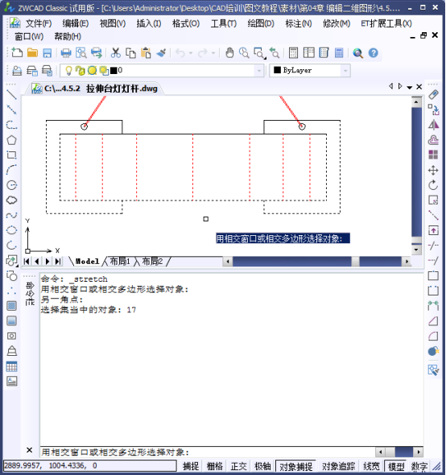Expand the Undo history dropdown arrow
Viewport: 446px width, 475px height.
pos(191,53)
